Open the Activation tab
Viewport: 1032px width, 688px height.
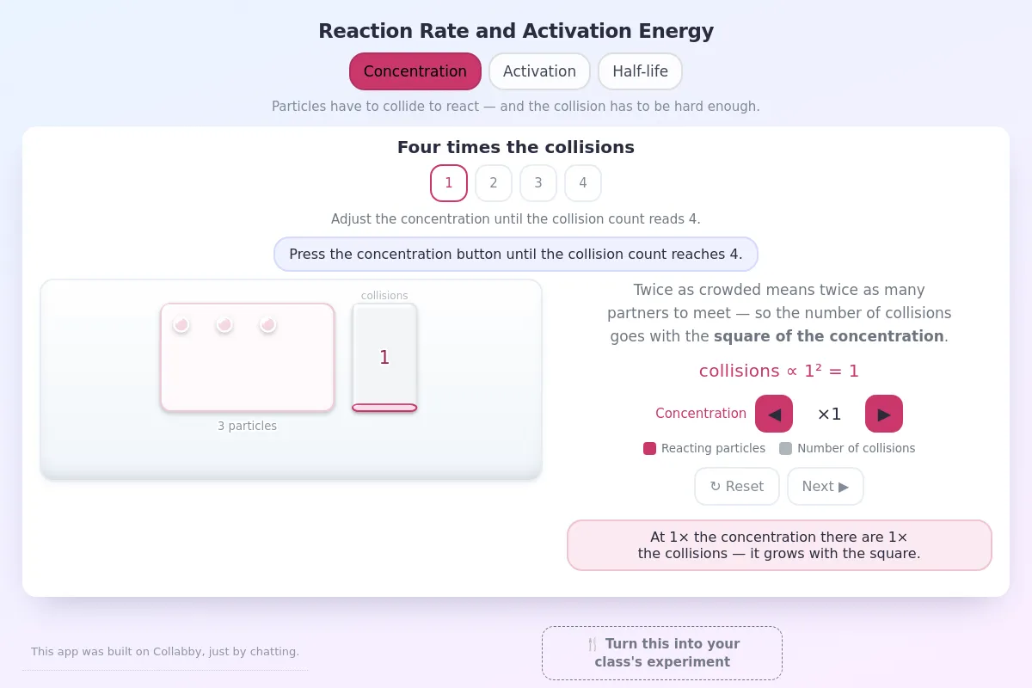tap(539, 71)
